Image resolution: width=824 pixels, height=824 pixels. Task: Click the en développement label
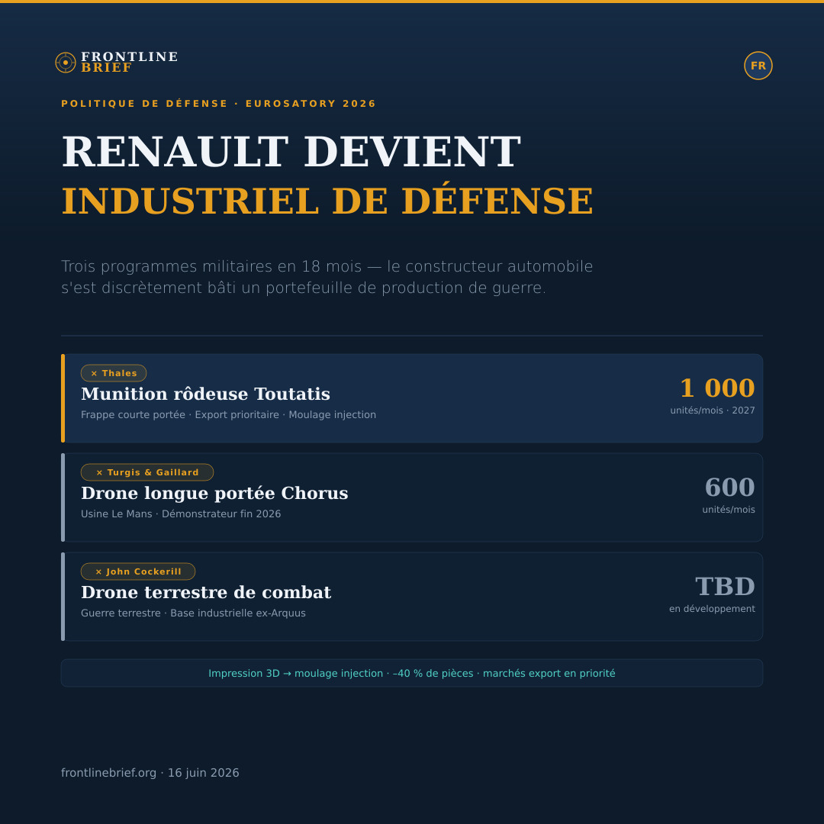click(712, 609)
